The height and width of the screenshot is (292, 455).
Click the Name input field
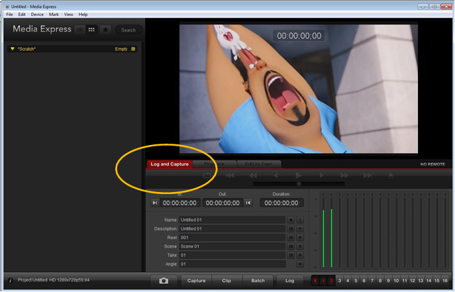click(232, 219)
